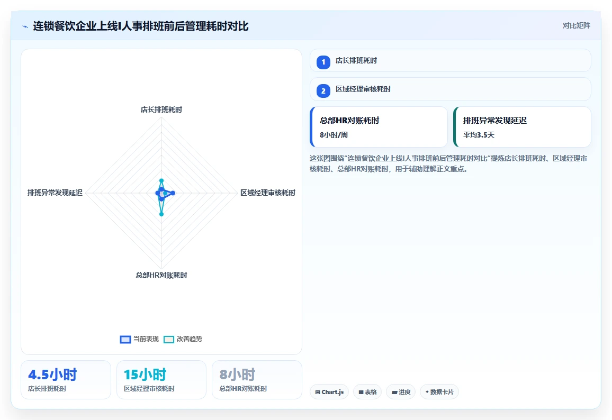Image resolution: width=612 pixels, height=420 pixels.
Task: Click the description paragraph starting with 这张图围绕
Action: 448,164
